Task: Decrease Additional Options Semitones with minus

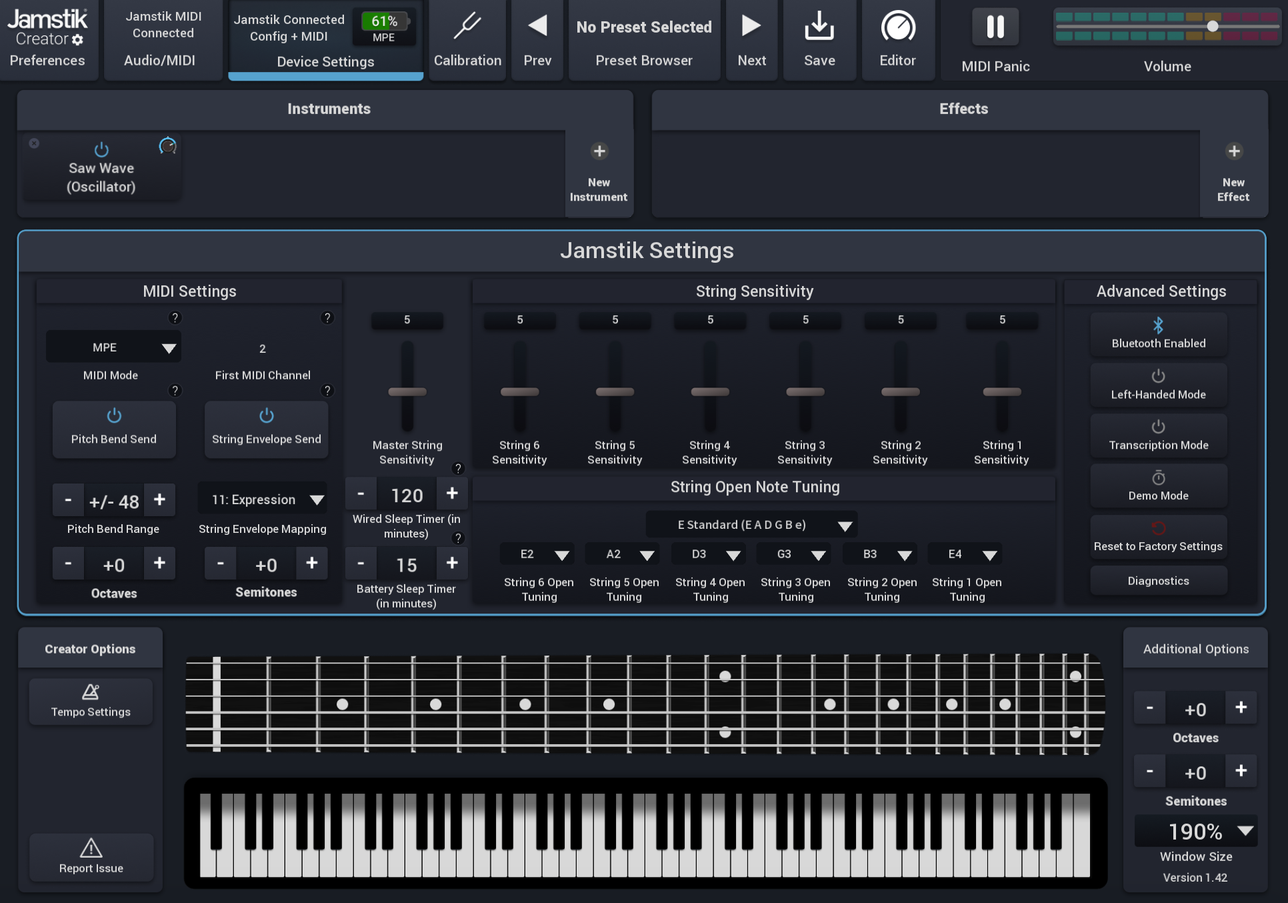Action: click(x=1149, y=771)
